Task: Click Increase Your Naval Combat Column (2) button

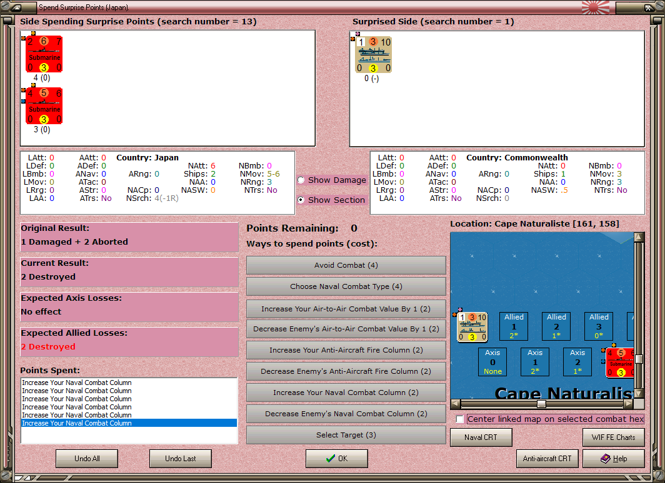Action: point(346,393)
